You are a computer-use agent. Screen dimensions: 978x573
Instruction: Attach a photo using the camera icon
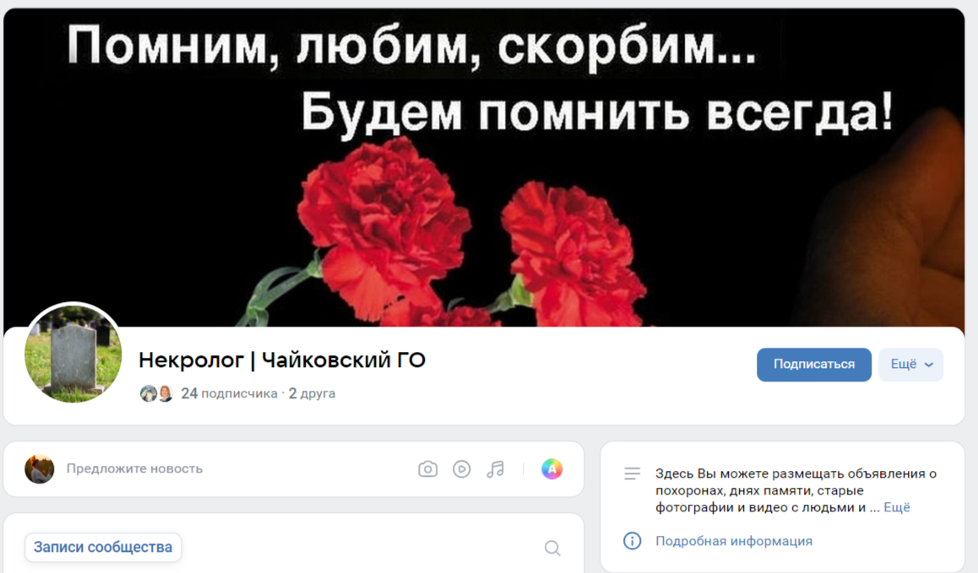tap(427, 469)
